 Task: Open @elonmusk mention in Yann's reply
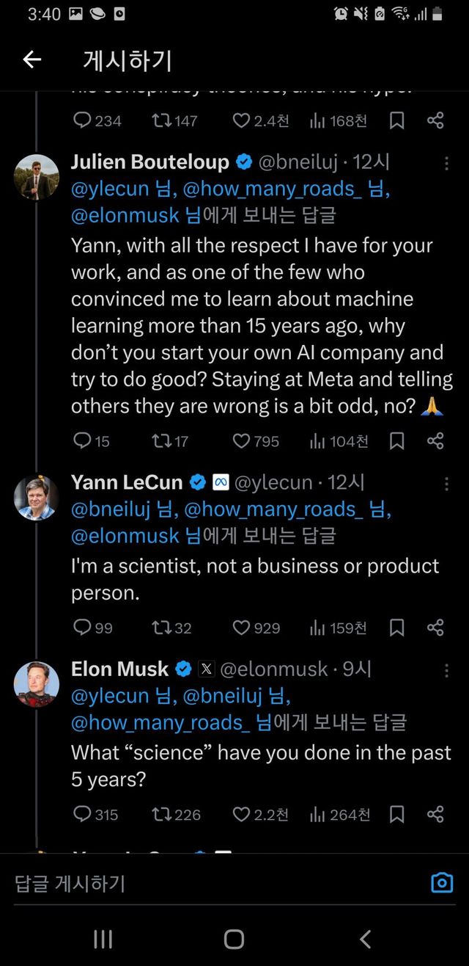[125, 536]
